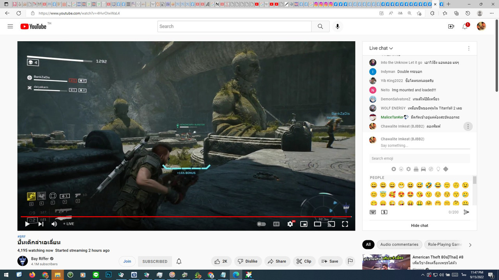
Task: Click the search magnifier button
Action: [320, 26]
